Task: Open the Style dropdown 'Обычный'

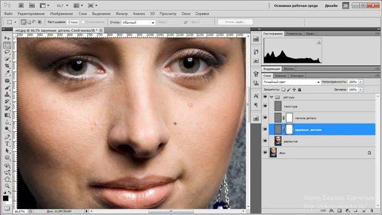Action: coord(138,23)
